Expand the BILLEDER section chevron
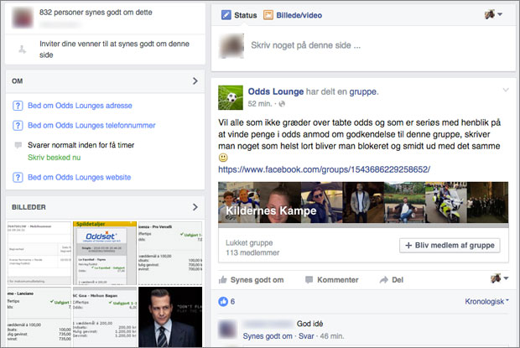Viewport: 520px width, 348px height. 195,206
